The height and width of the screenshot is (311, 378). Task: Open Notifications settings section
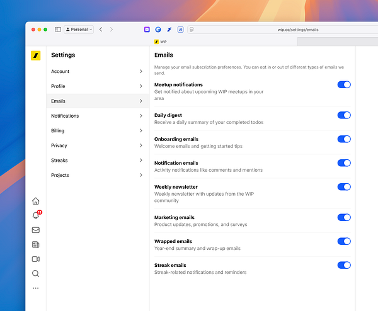click(x=98, y=116)
